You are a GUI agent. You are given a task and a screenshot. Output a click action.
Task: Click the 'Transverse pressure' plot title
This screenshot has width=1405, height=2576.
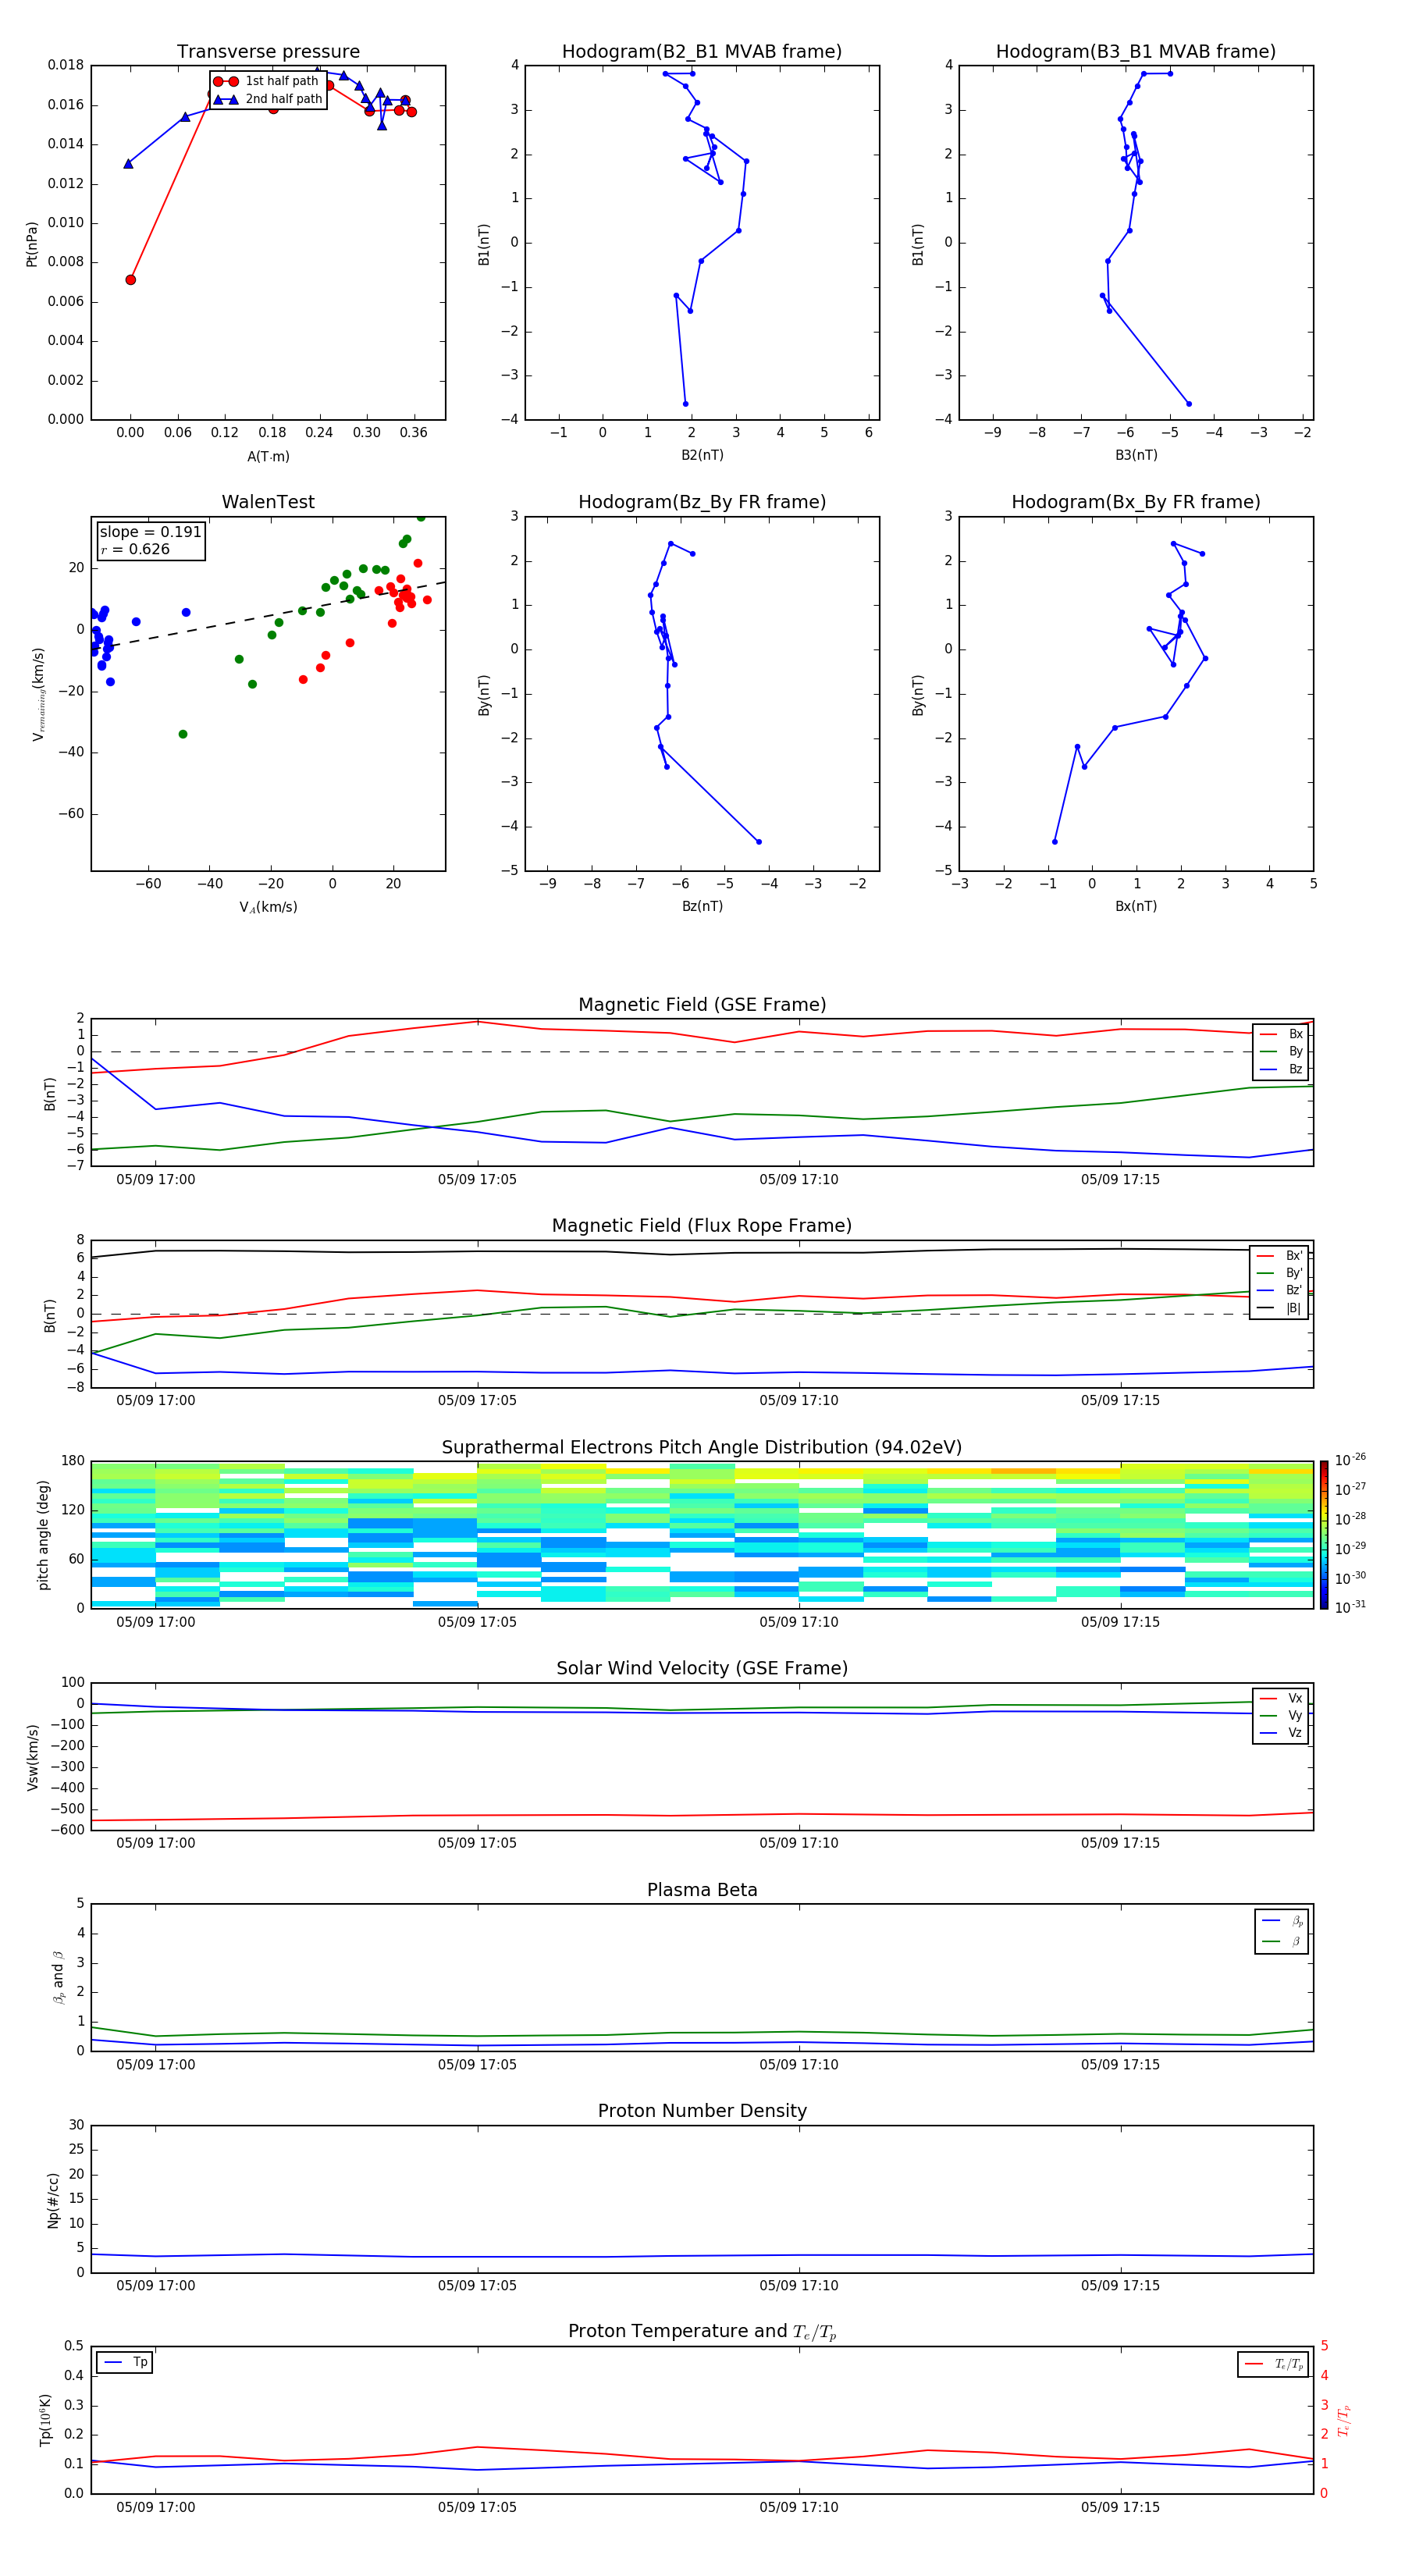pos(268,52)
